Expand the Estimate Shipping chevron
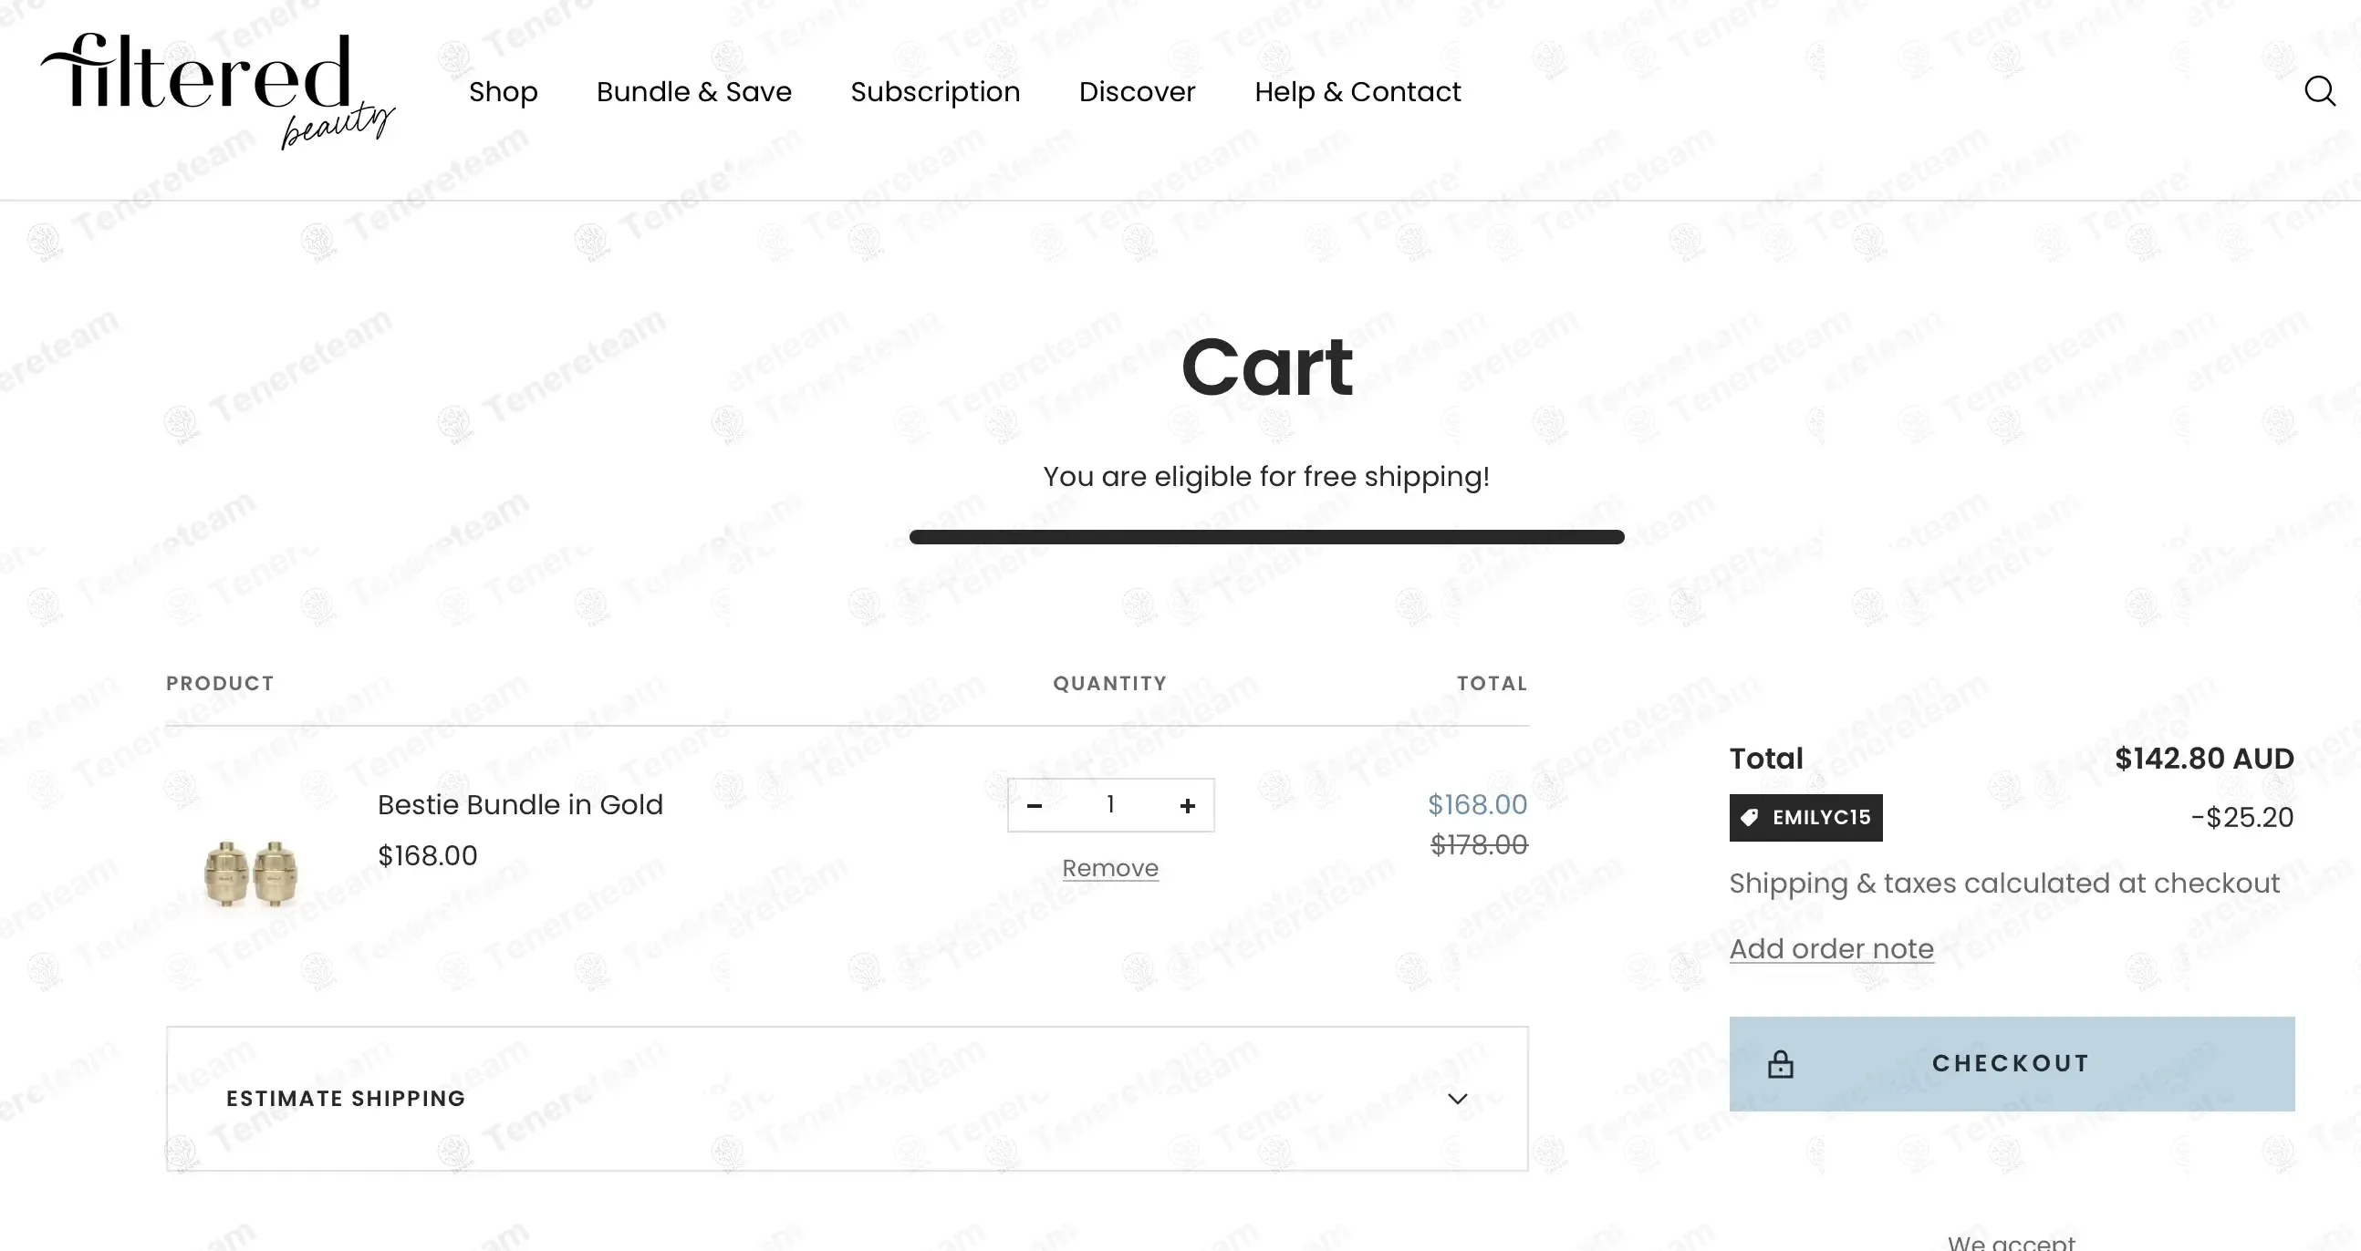 click(x=1457, y=1098)
